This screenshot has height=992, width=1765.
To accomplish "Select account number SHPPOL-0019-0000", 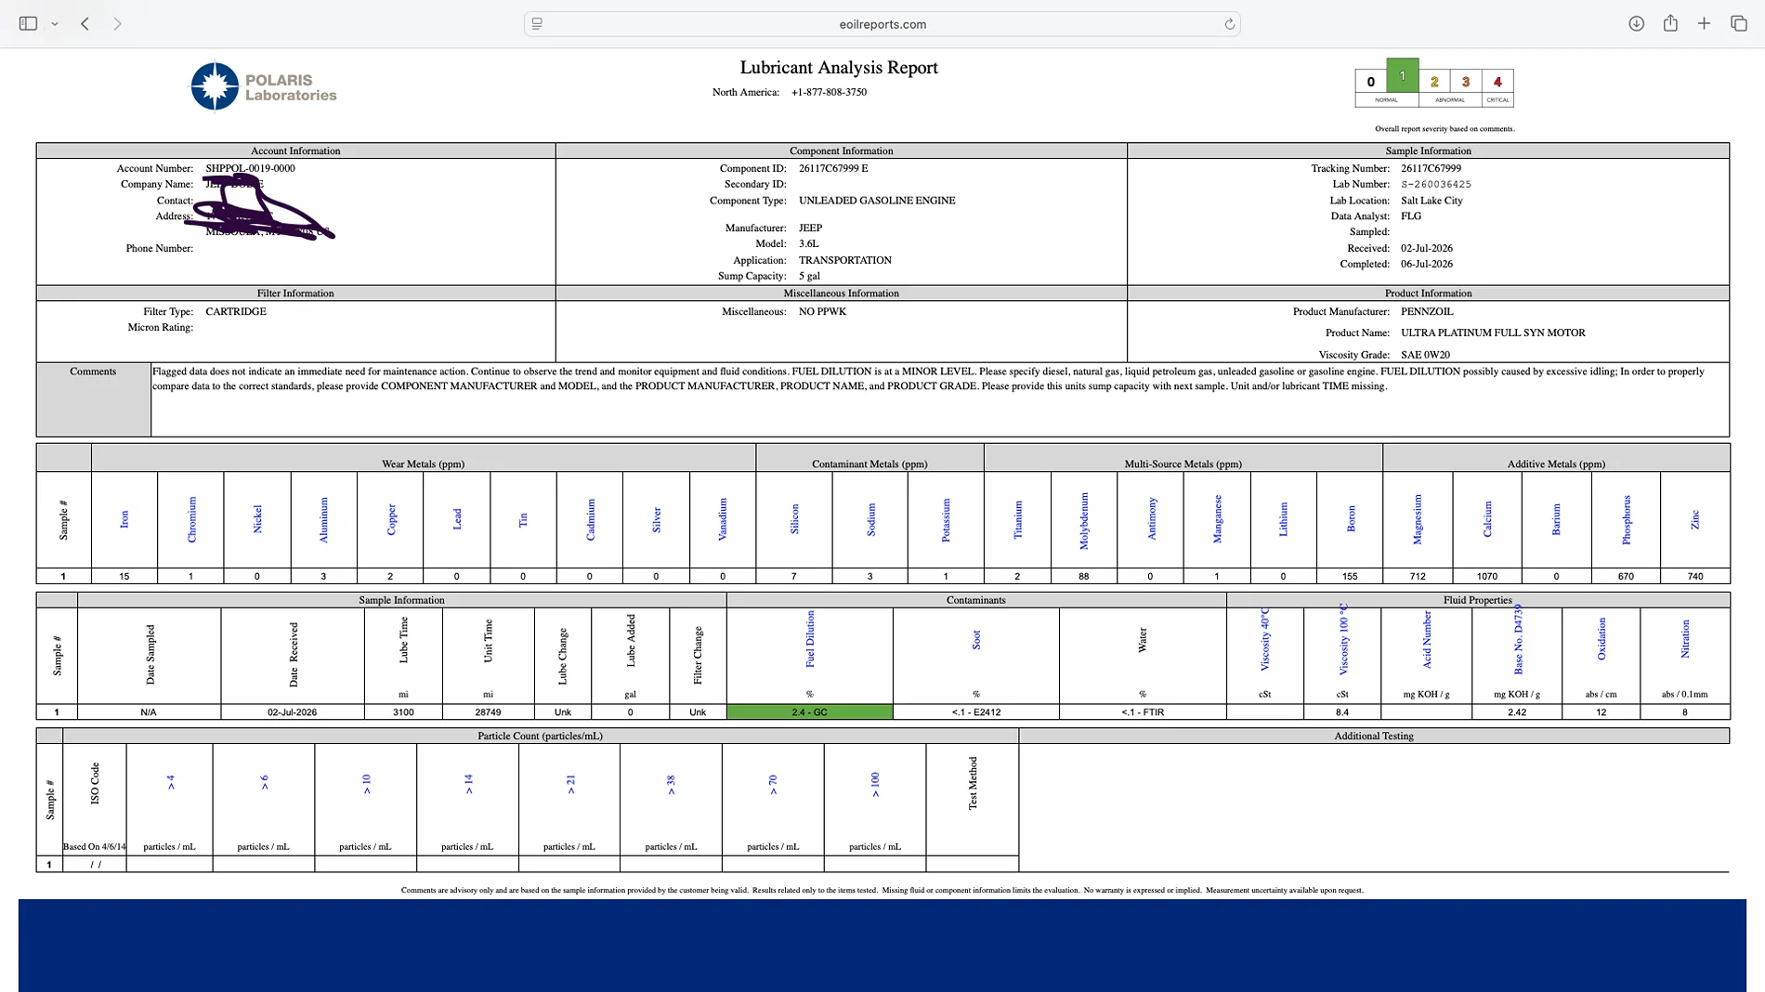I will 250,168.
